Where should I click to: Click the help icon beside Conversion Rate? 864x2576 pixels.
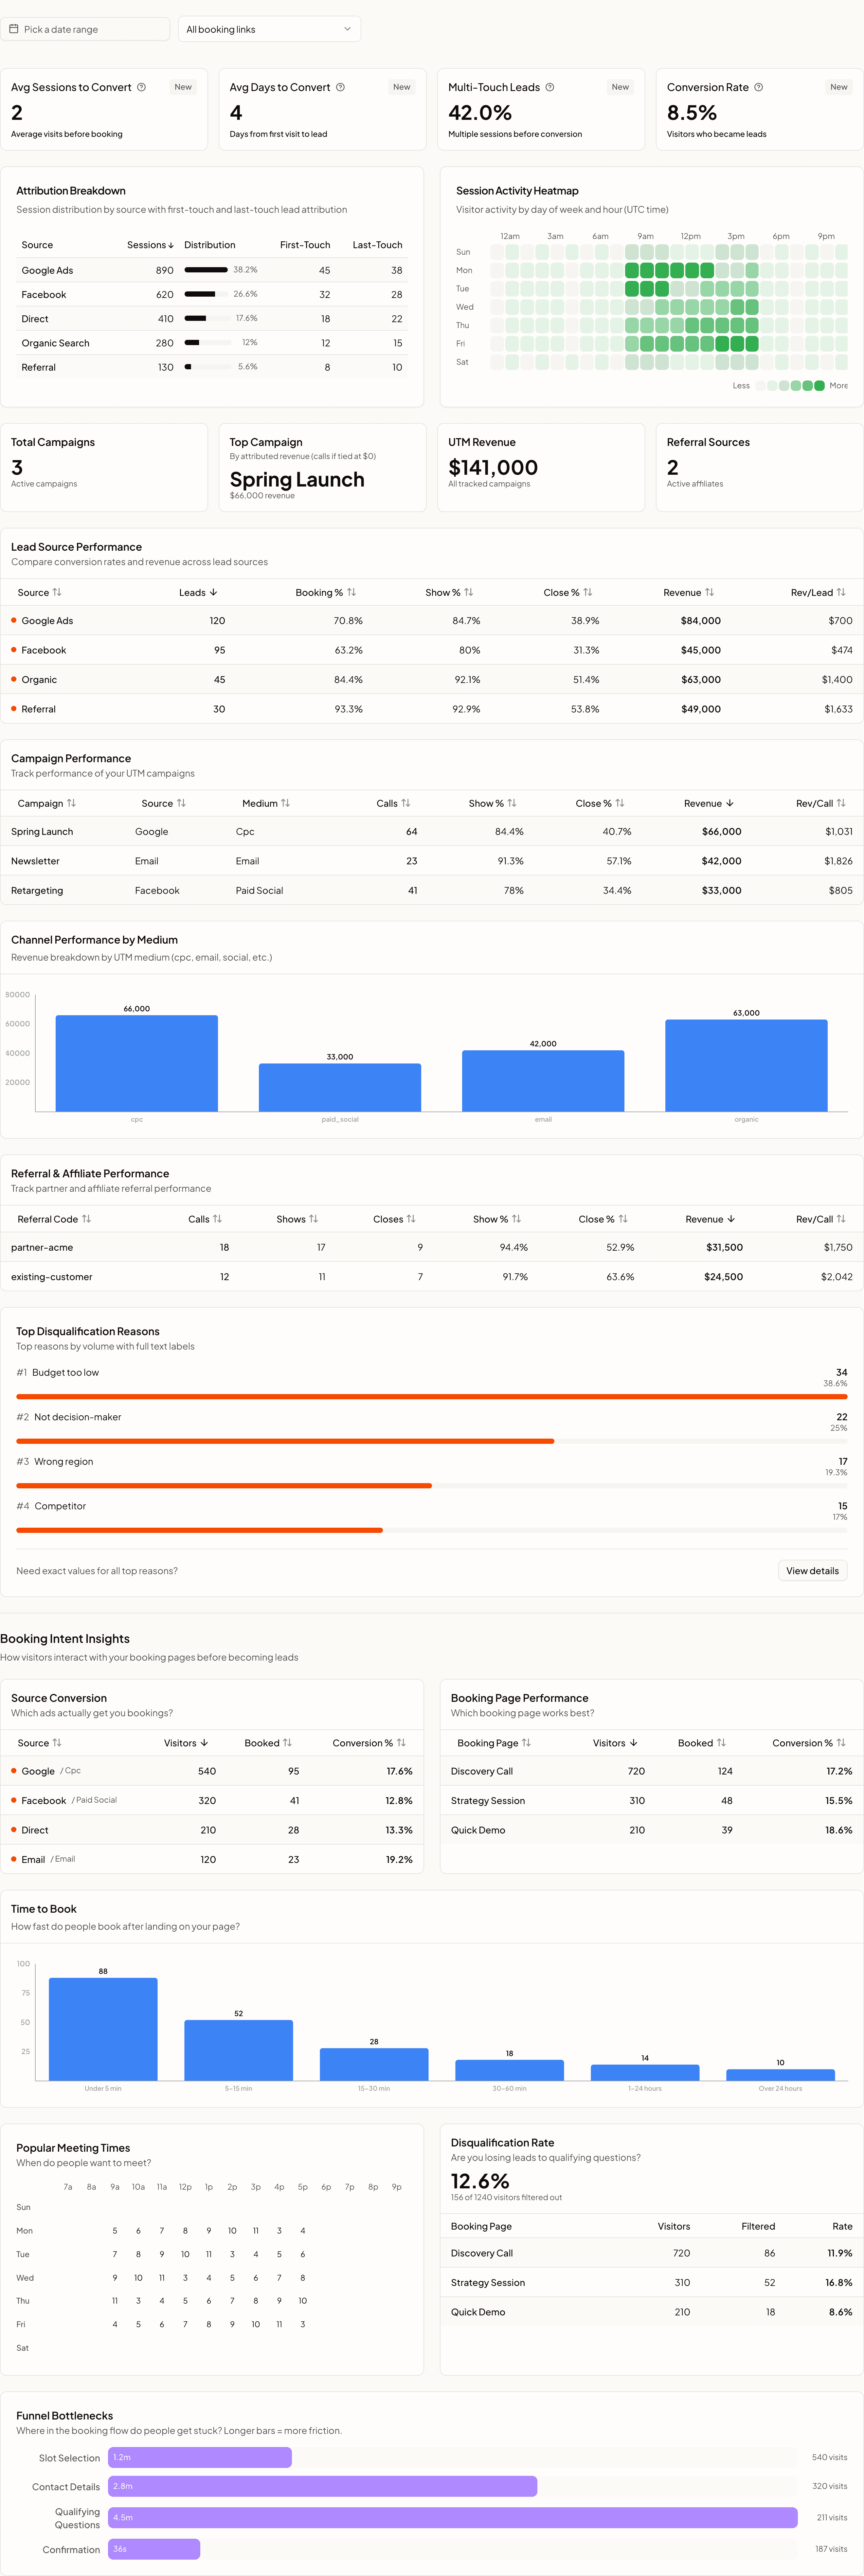point(758,87)
